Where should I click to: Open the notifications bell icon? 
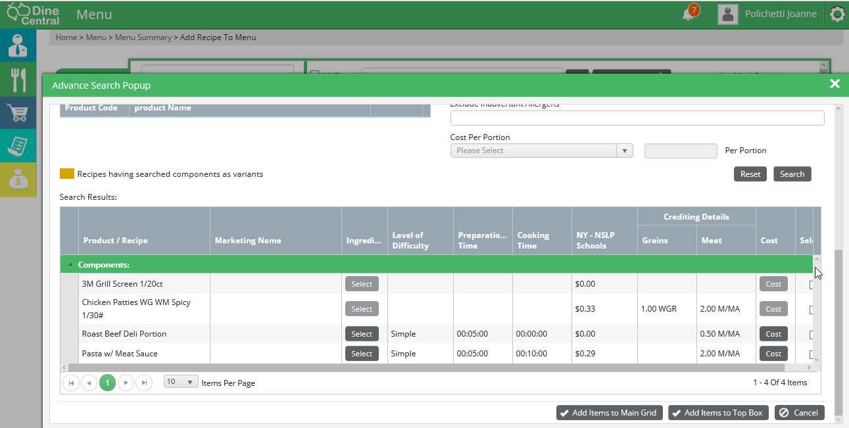click(x=689, y=14)
